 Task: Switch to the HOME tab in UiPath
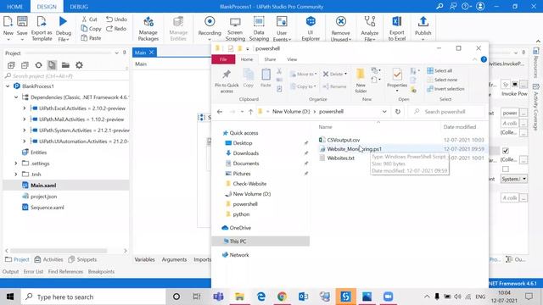[x=15, y=7]
